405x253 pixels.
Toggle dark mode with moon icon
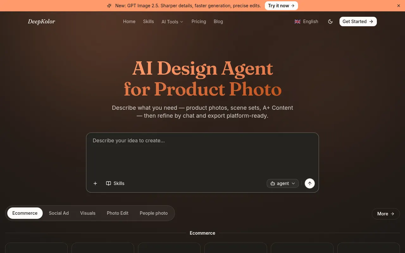click(x=330, y=22)
